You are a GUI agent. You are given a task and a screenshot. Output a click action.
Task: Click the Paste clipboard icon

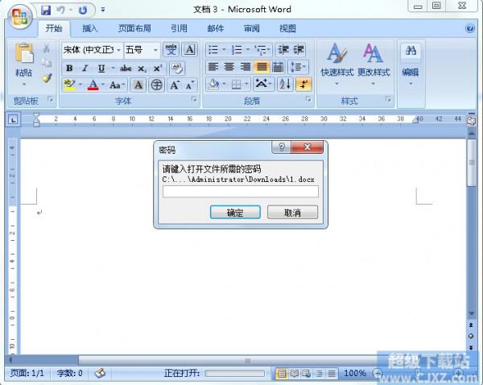23,54
